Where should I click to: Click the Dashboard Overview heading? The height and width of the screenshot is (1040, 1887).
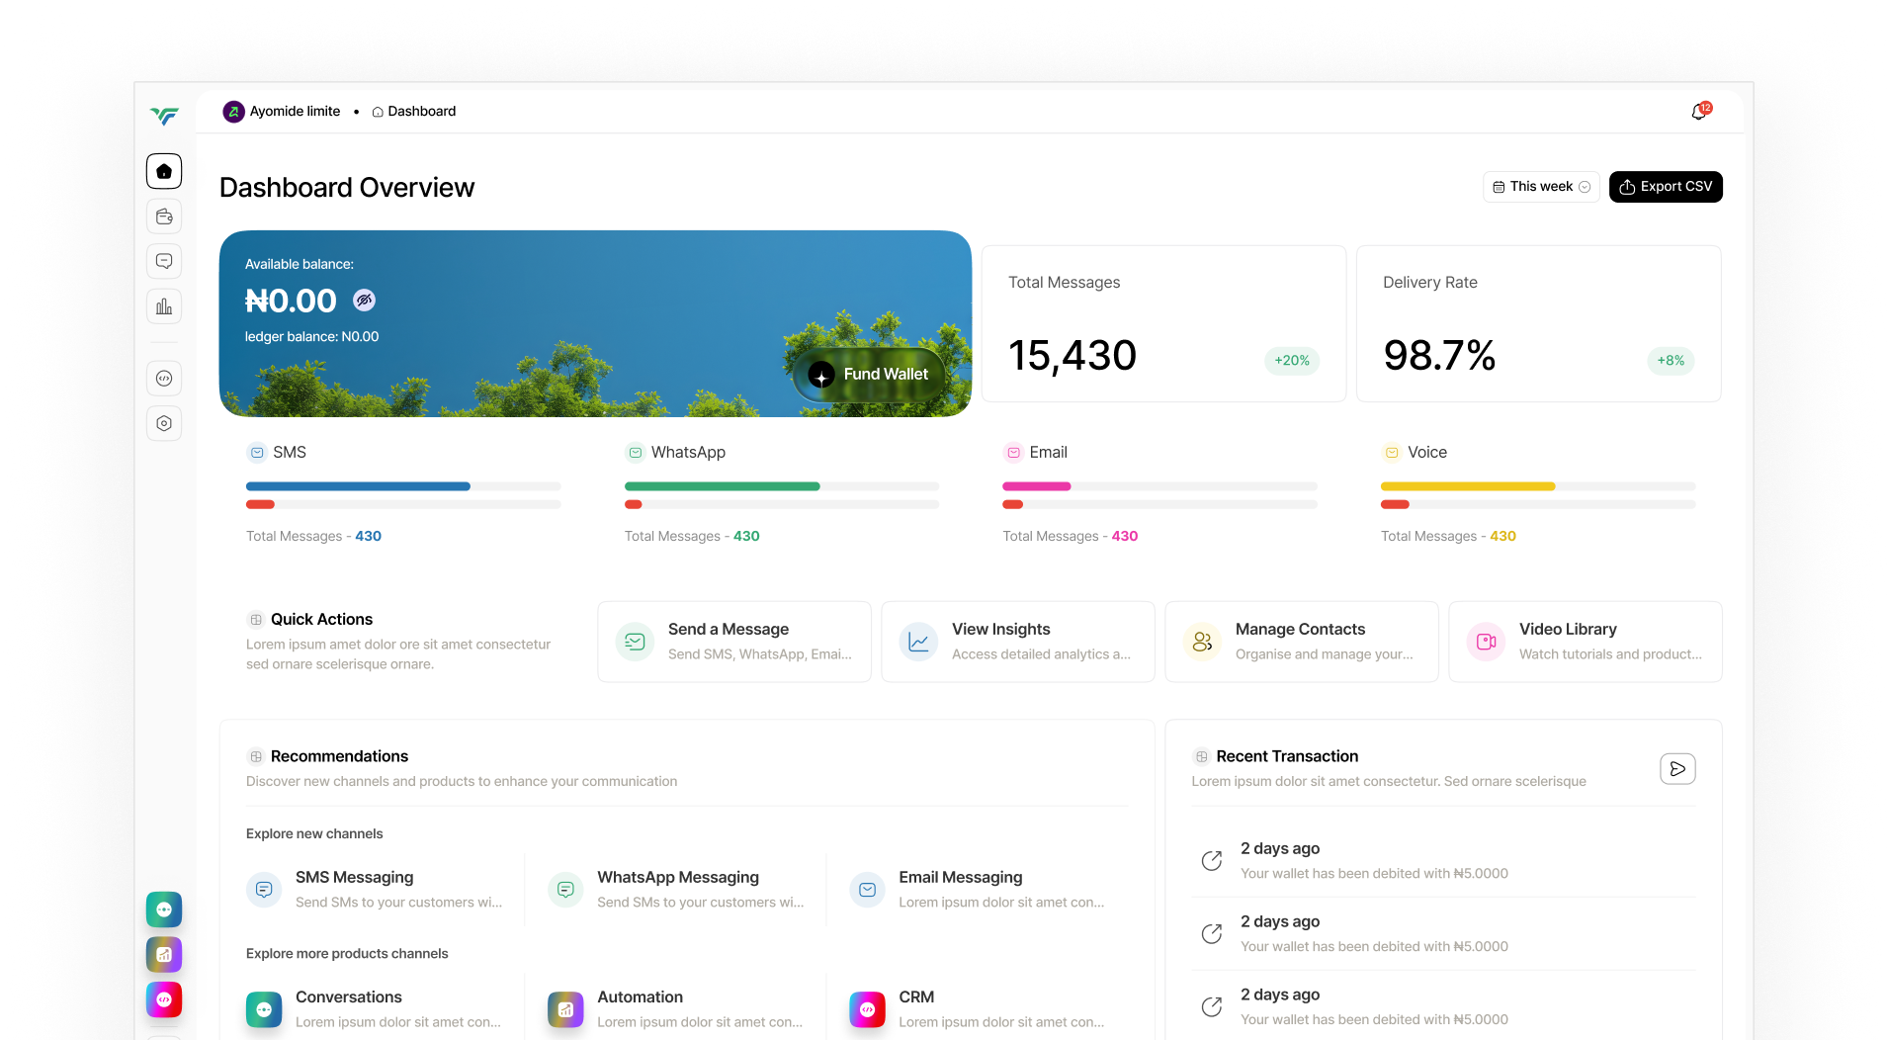pos(347,188)
